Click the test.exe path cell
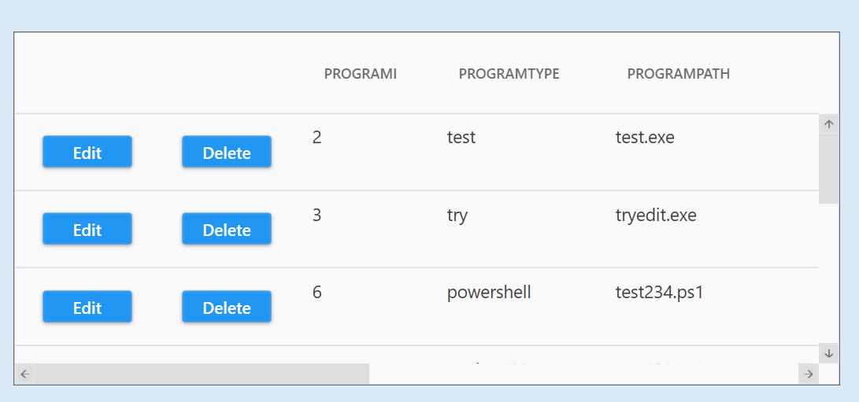859x402 pixels. click(x=645, y=138)
